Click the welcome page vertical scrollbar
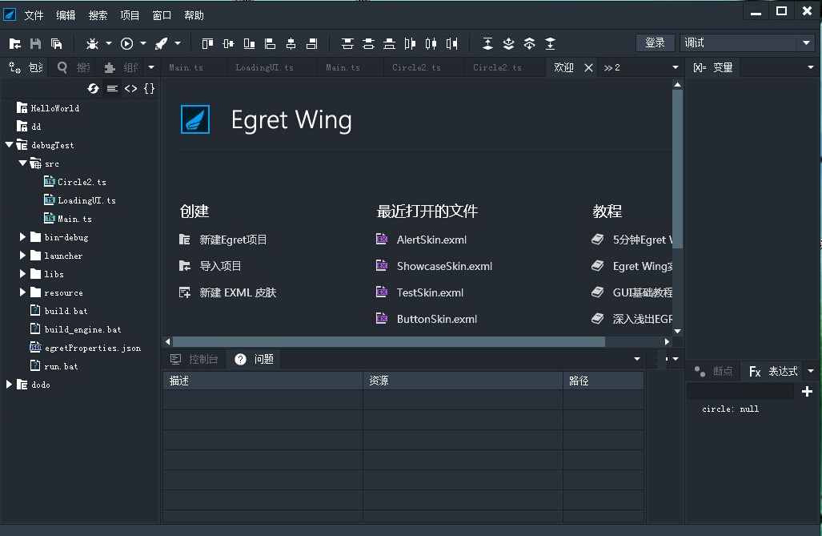This screenshot has width=822, height=536. 677,170
